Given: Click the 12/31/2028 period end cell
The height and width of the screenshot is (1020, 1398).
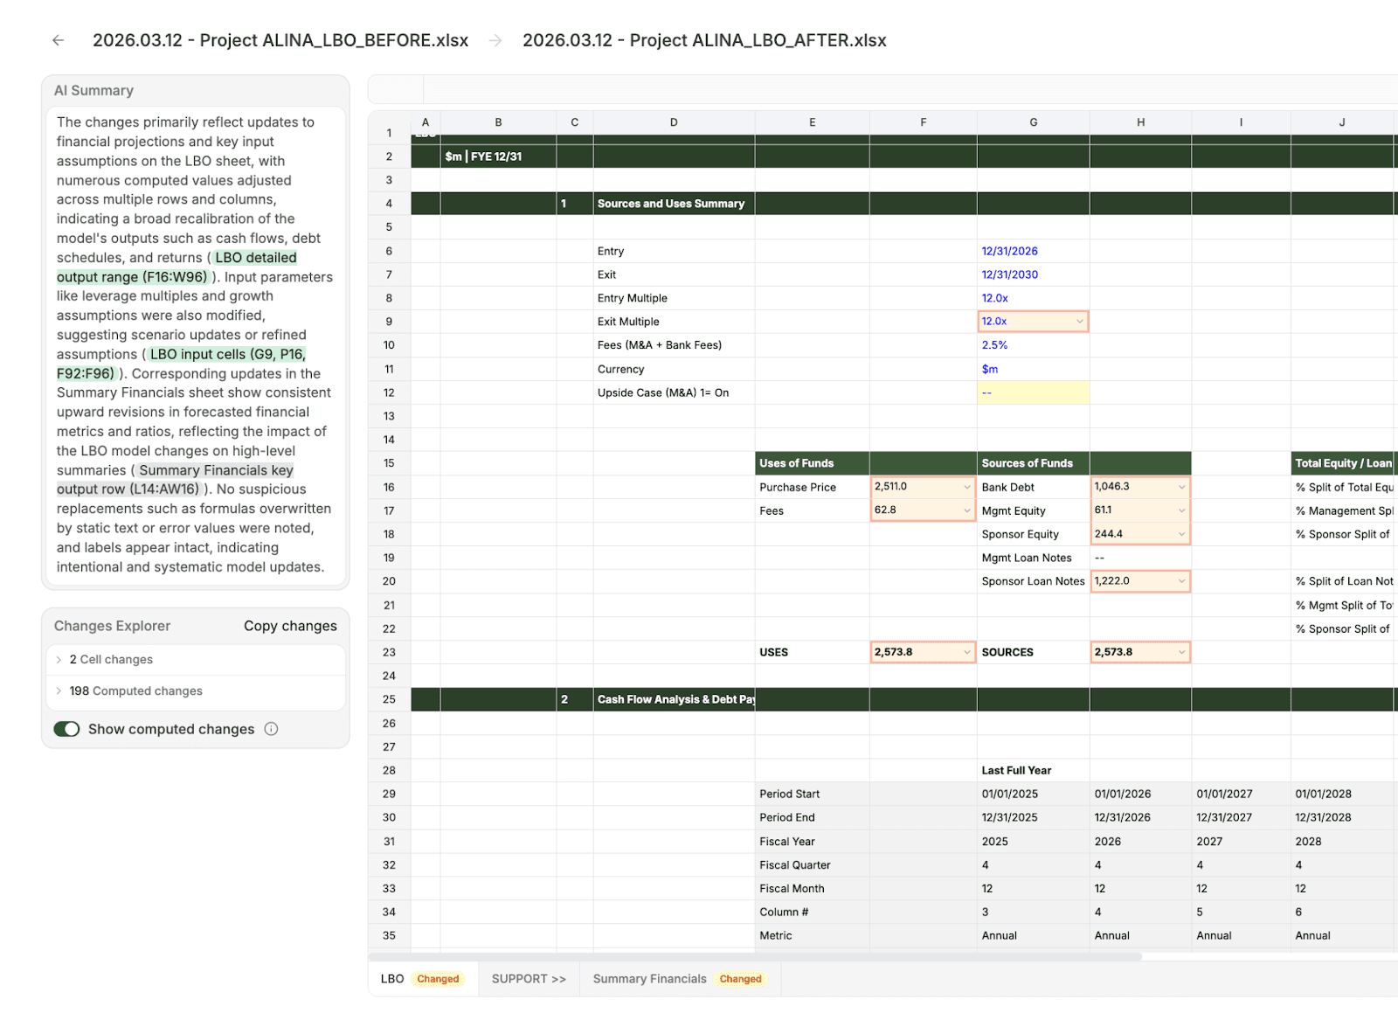Looking at the screenshot, I should 1342,817.
